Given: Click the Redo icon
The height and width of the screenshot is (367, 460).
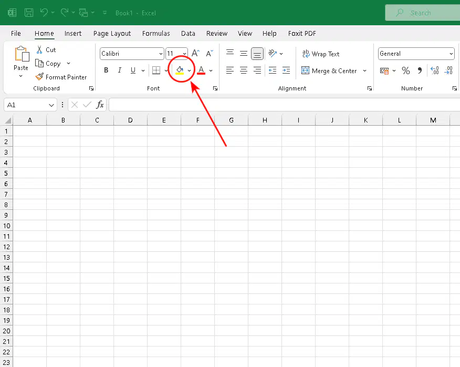Looking at the screenshot, I should [x=65, y=12].
